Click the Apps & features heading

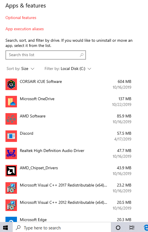[26, 6]
